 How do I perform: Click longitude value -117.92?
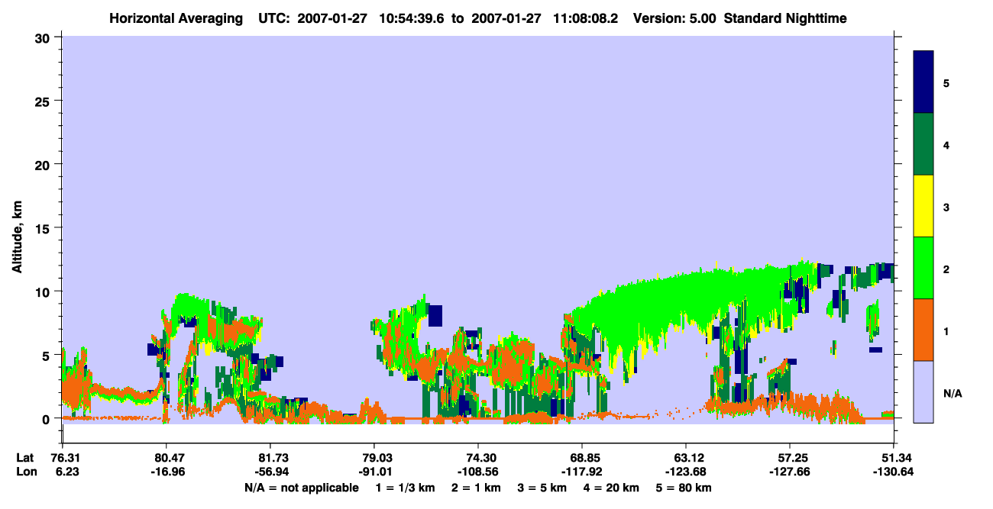tap(582, 472)
